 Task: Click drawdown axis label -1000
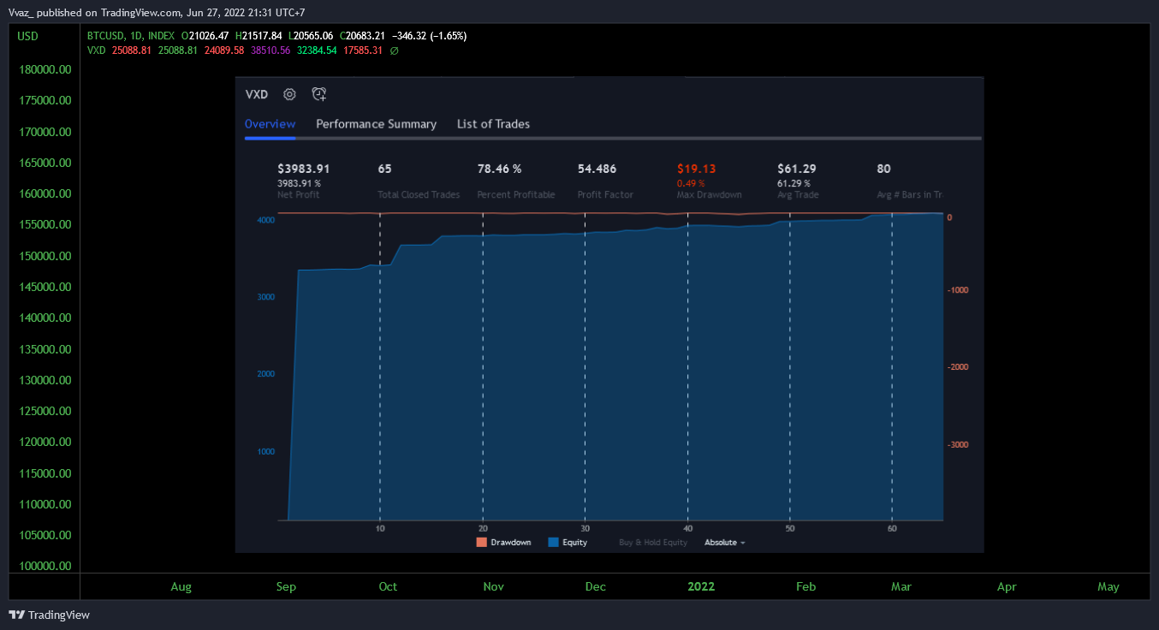pyautogui.click(x=958, y=290)
